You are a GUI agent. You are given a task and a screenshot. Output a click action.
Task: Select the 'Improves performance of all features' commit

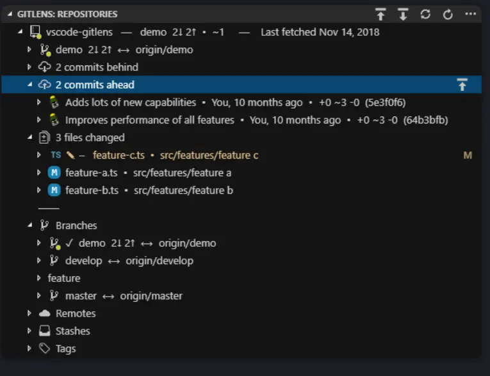pyautogui.click(x=150, y=120)
